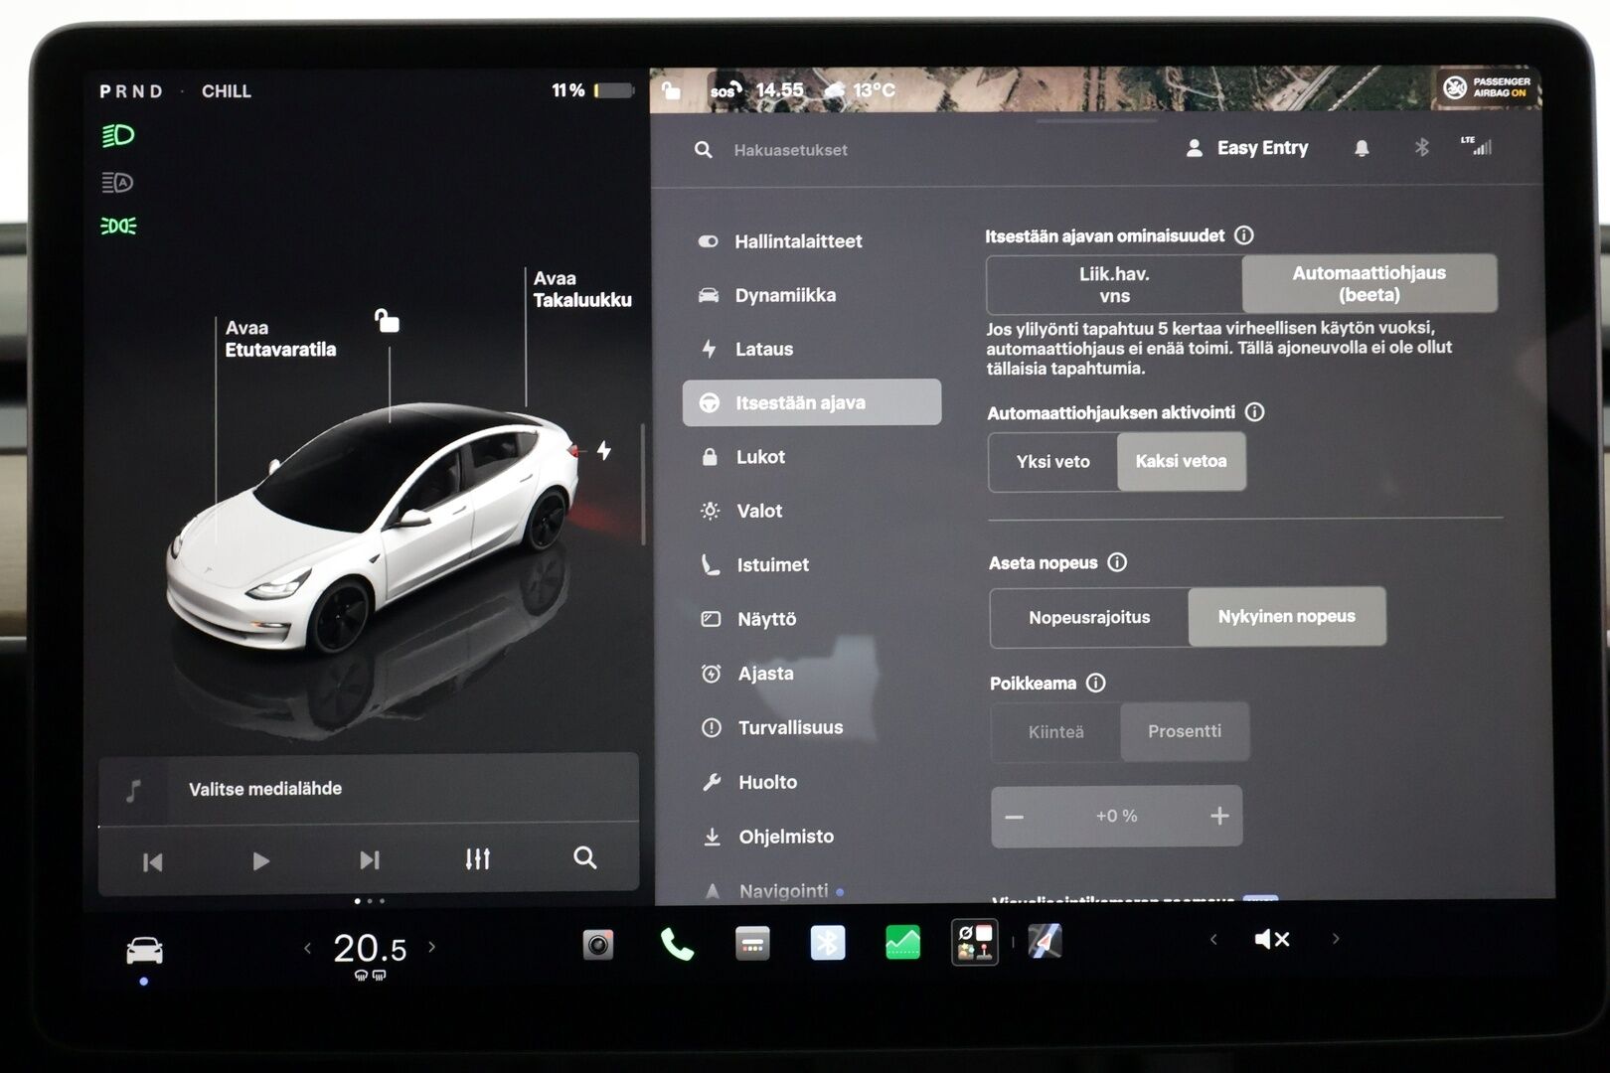Image resolution: width=1610 pixels, height=1073 pixels.
Task: Set speed to Nopeusrajoitus
Action: tap(1089, 617)
